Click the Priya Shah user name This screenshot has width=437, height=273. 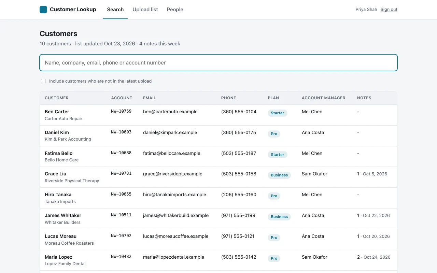pyautogui.click(x=366, y=10)
